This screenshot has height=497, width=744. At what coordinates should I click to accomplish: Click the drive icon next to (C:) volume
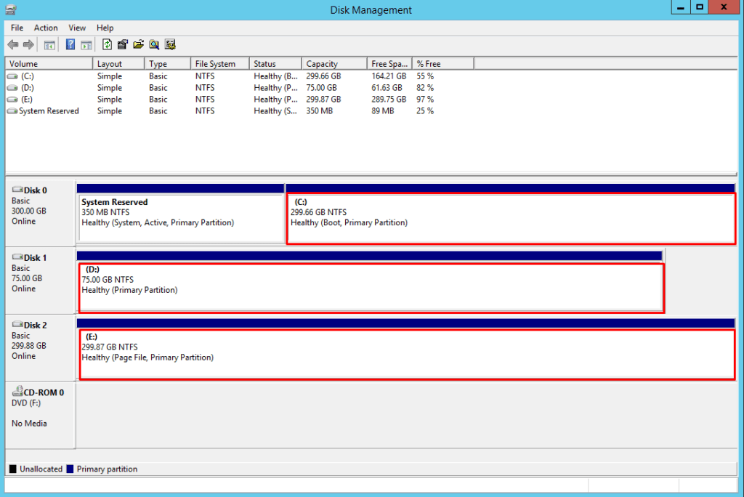[x=12, y=76]
